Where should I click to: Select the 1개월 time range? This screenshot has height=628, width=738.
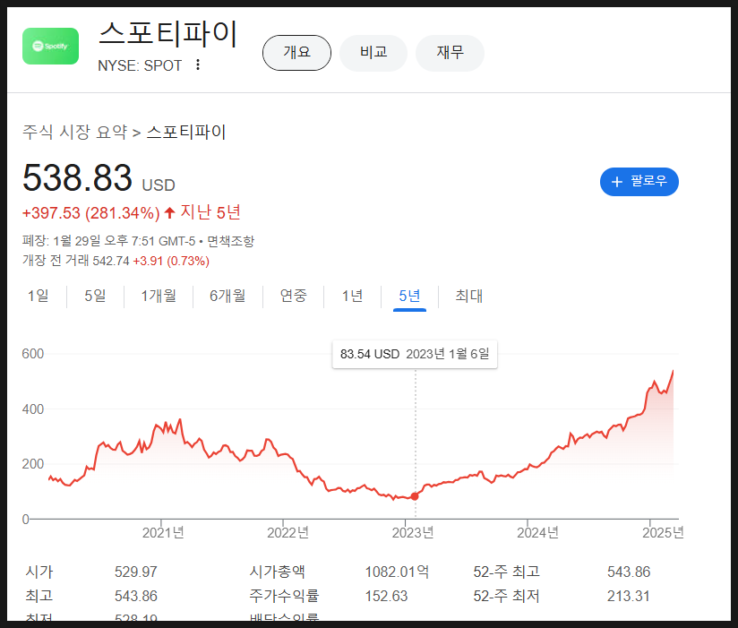coord(159,296)
